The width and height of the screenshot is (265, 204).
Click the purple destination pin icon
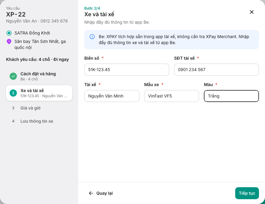(9, 42)
